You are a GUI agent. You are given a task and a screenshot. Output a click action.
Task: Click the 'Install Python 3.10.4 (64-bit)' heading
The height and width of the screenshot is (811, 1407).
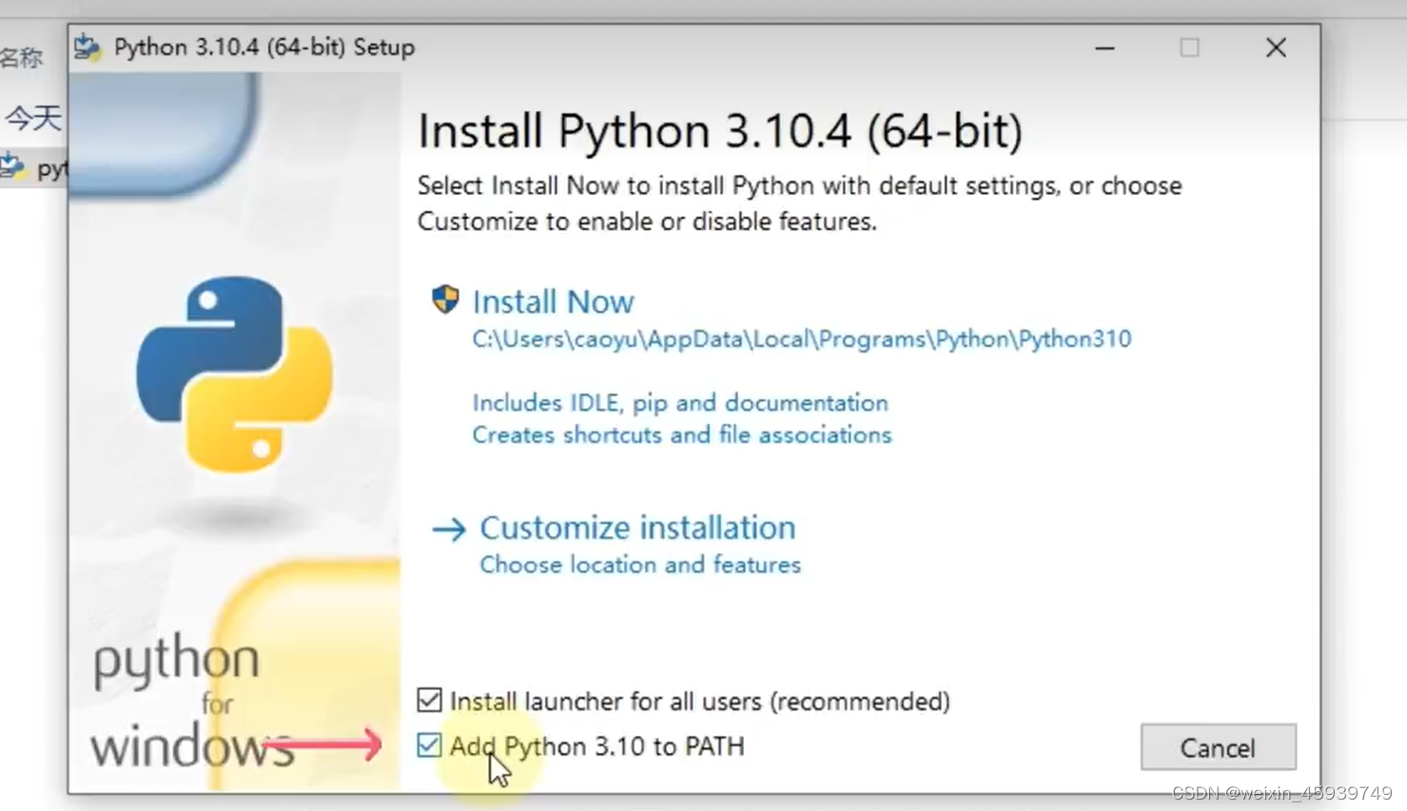(x=720, y=131)
